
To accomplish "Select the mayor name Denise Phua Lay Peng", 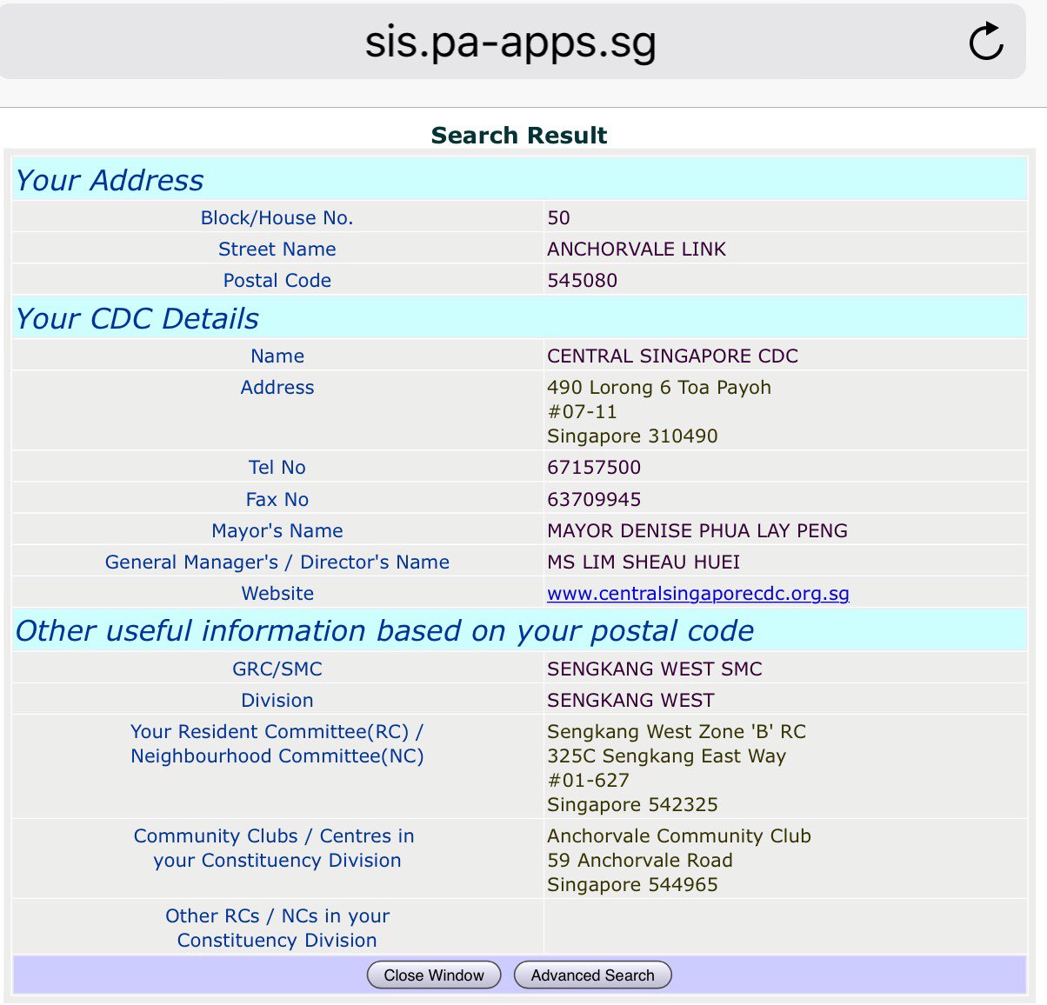I will point(697,531).
